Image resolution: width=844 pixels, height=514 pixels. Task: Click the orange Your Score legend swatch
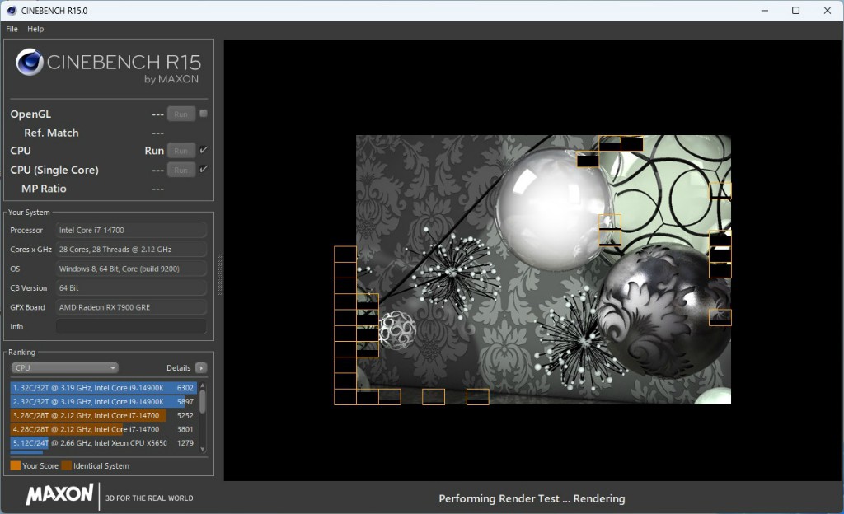pos(15,466)
